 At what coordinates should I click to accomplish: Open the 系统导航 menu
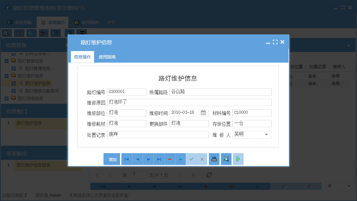[x=20, y=22]
